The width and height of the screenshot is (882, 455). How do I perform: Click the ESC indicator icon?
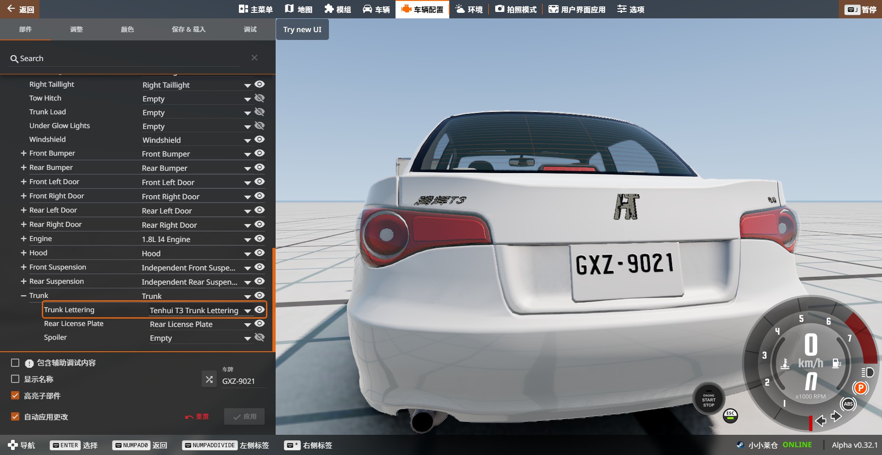pos(730,416)
